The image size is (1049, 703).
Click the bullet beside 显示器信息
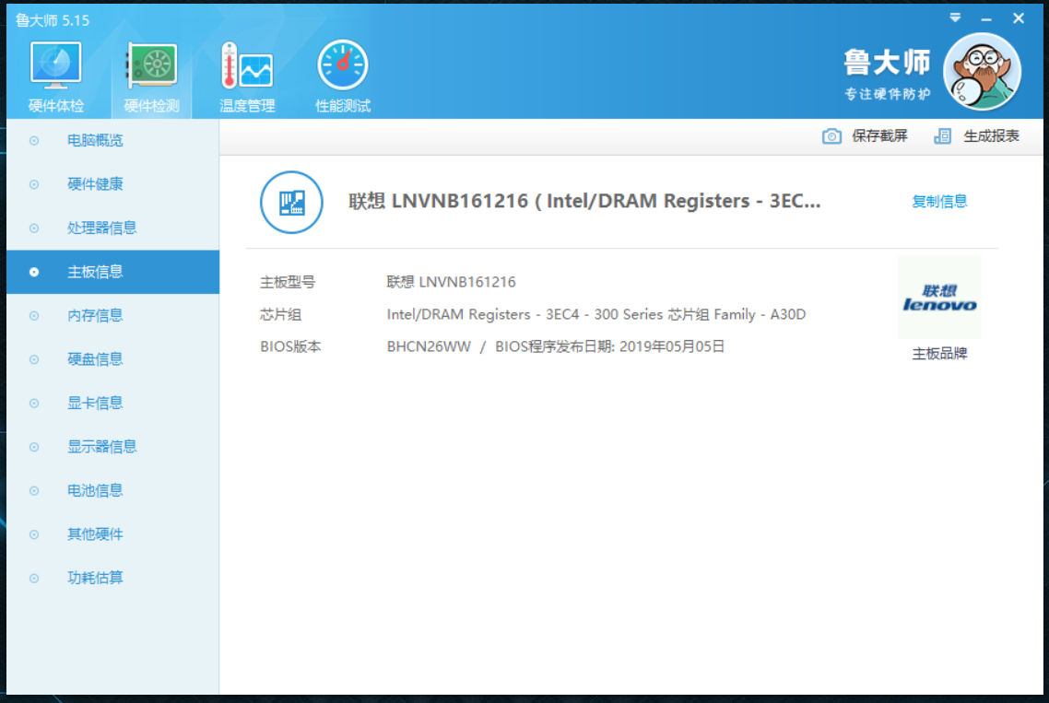[34, 447]
